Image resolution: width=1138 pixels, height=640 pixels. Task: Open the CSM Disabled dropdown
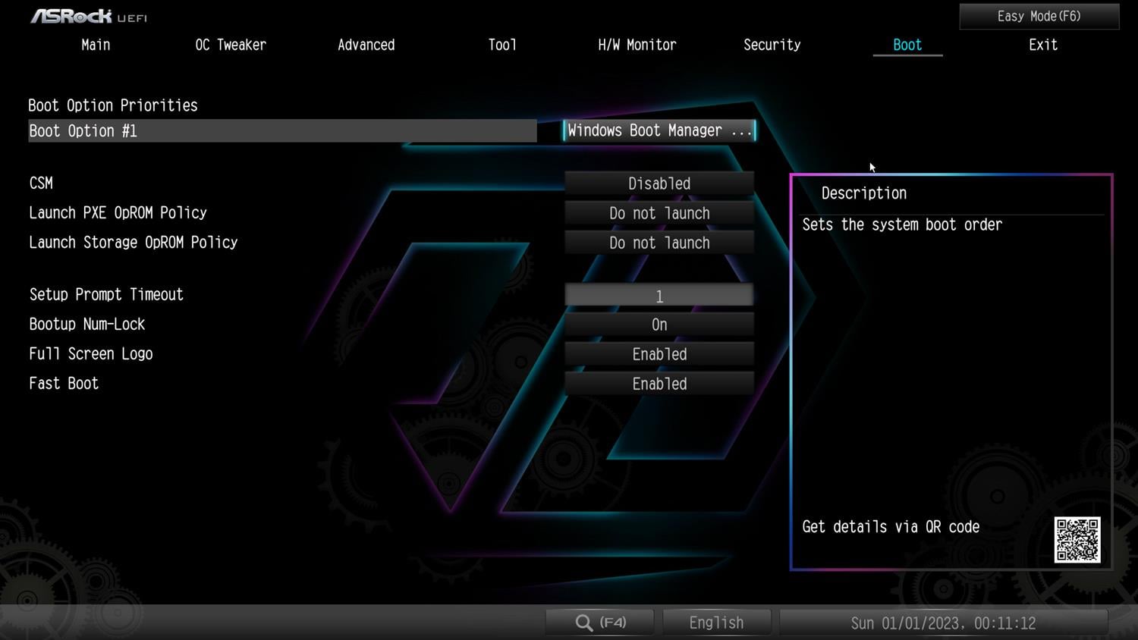659,184
